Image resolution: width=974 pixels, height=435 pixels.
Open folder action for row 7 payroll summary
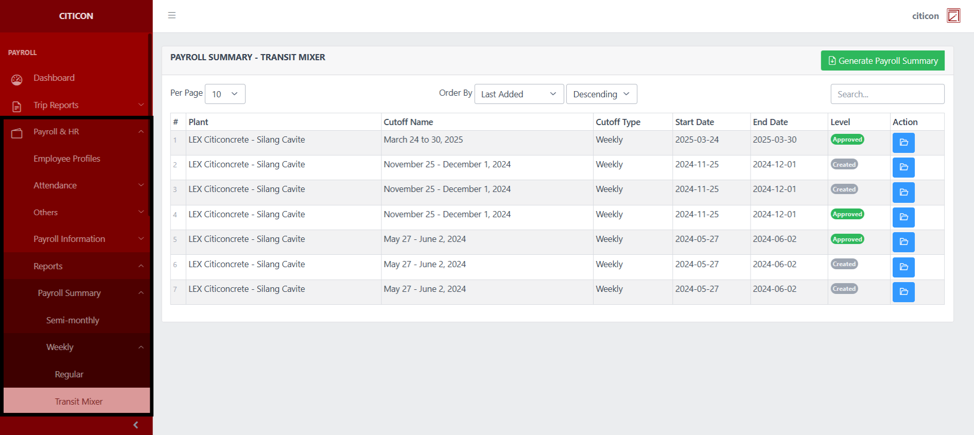pyautogui.click(x=903, y=292)
